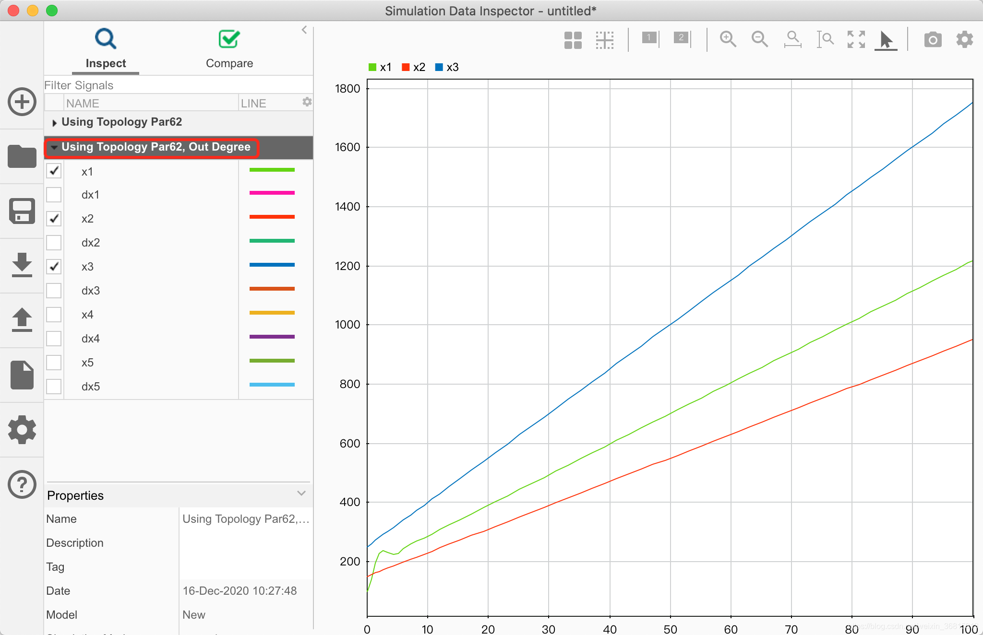
Task: Click the dx1 magenta line color swatch
Action: [272, 193]
